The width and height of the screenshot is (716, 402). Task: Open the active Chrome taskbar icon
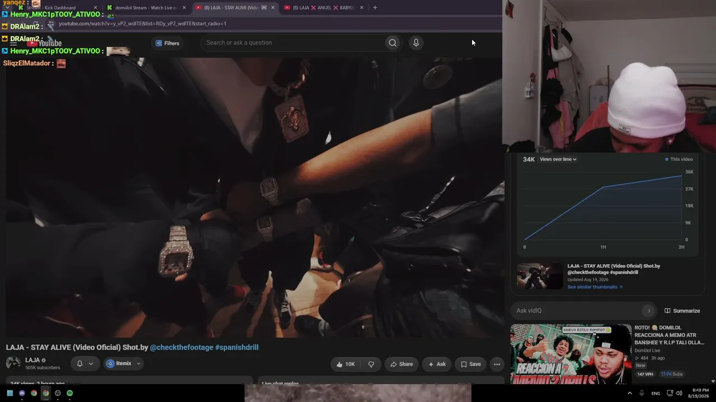(x=46, y=393)
